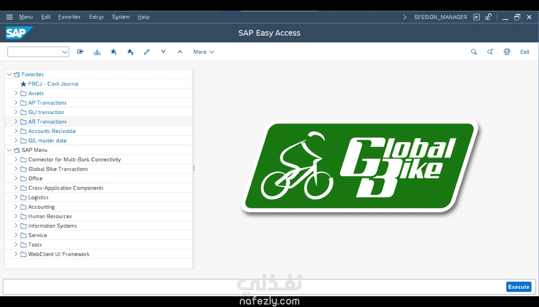539x307 pixels.
Task: Click the SAP Business Workplace download-tray icon
Action: 97,52
